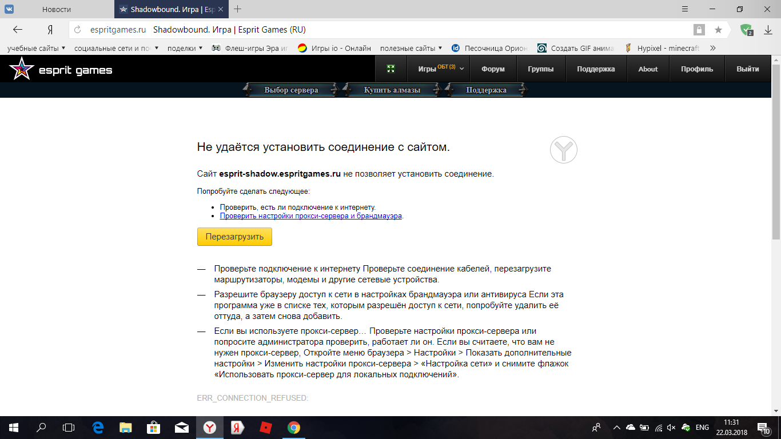Open the green shield extension icon

[x=746, y=30]
